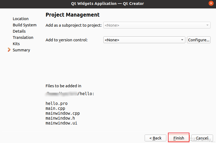Image resolution: width=216 pixels, height=143 pixels.
Task: Select the Details wizard step
Action: point(19,31)
